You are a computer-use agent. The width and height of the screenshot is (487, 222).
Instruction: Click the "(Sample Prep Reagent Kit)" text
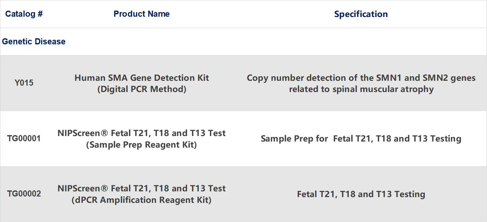pyautogui.click(x=141, y=145)
